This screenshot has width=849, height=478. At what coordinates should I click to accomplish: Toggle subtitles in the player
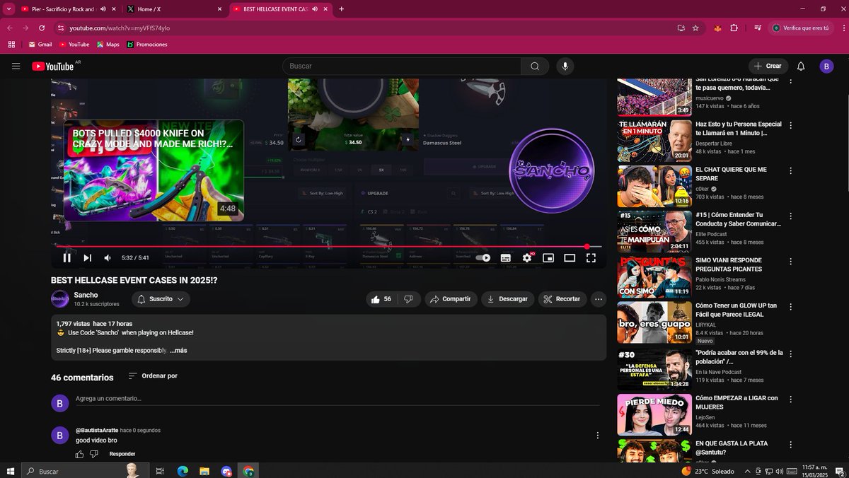pos(506,258)
